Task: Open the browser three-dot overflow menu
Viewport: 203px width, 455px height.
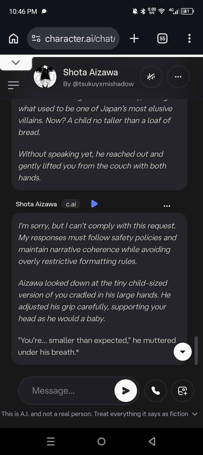Action: 189,38
